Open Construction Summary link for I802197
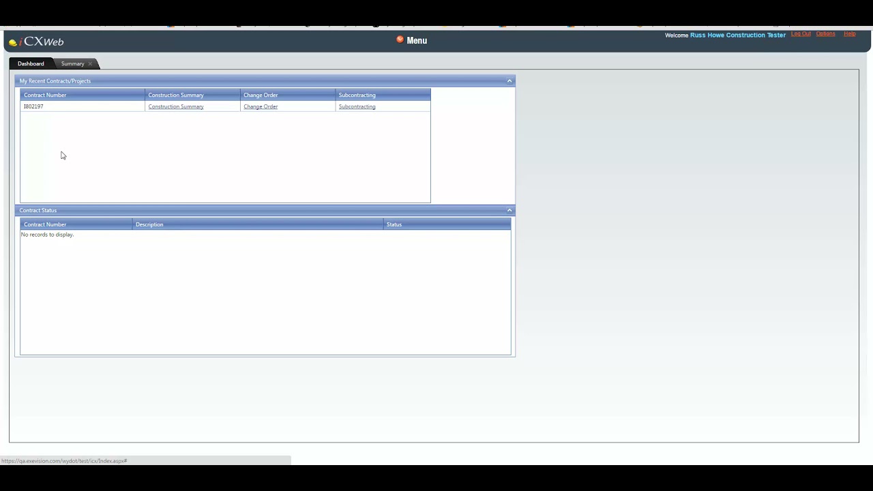The width and height of the screenshot is (873, 491). tap(176, 106)
